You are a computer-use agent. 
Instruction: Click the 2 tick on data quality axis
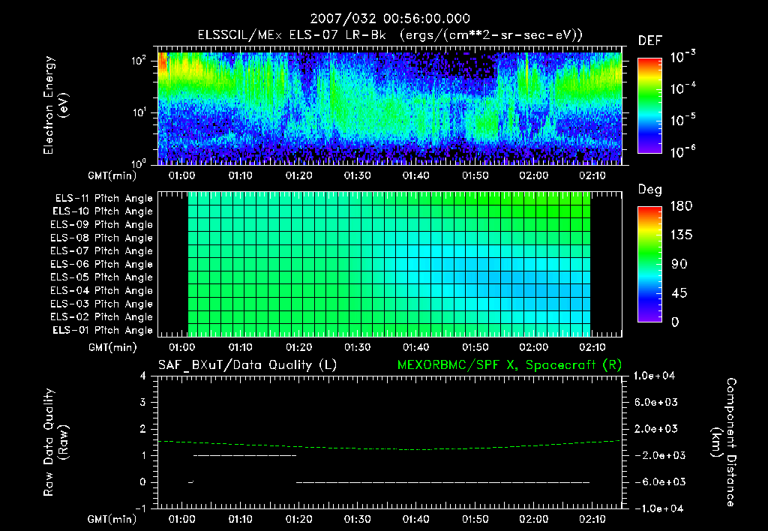pyautogui.click(x=143, y=428)
